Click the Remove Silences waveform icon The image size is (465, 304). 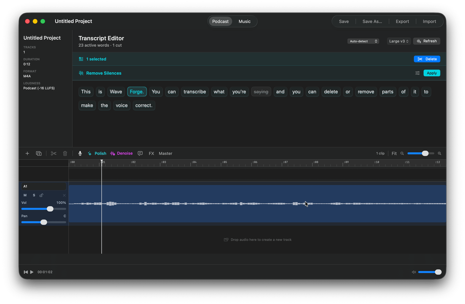pos(81,73)
